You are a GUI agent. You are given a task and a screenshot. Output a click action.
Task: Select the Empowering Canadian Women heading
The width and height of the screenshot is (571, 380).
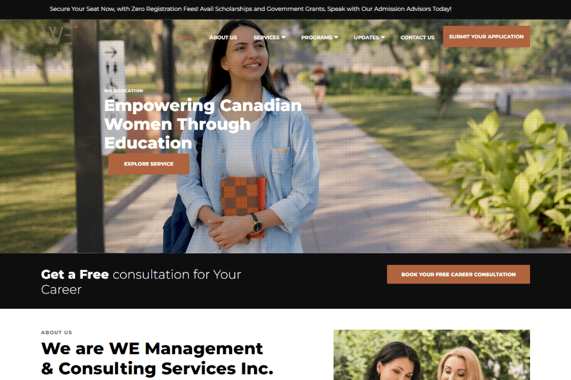click(203, 124)
